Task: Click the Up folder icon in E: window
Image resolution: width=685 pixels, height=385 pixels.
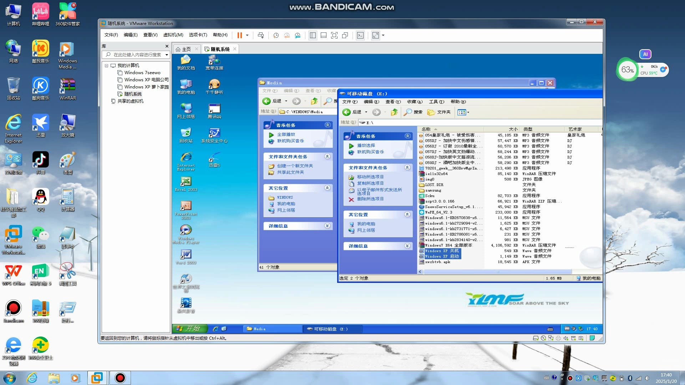Action: [x=394, y=112]
